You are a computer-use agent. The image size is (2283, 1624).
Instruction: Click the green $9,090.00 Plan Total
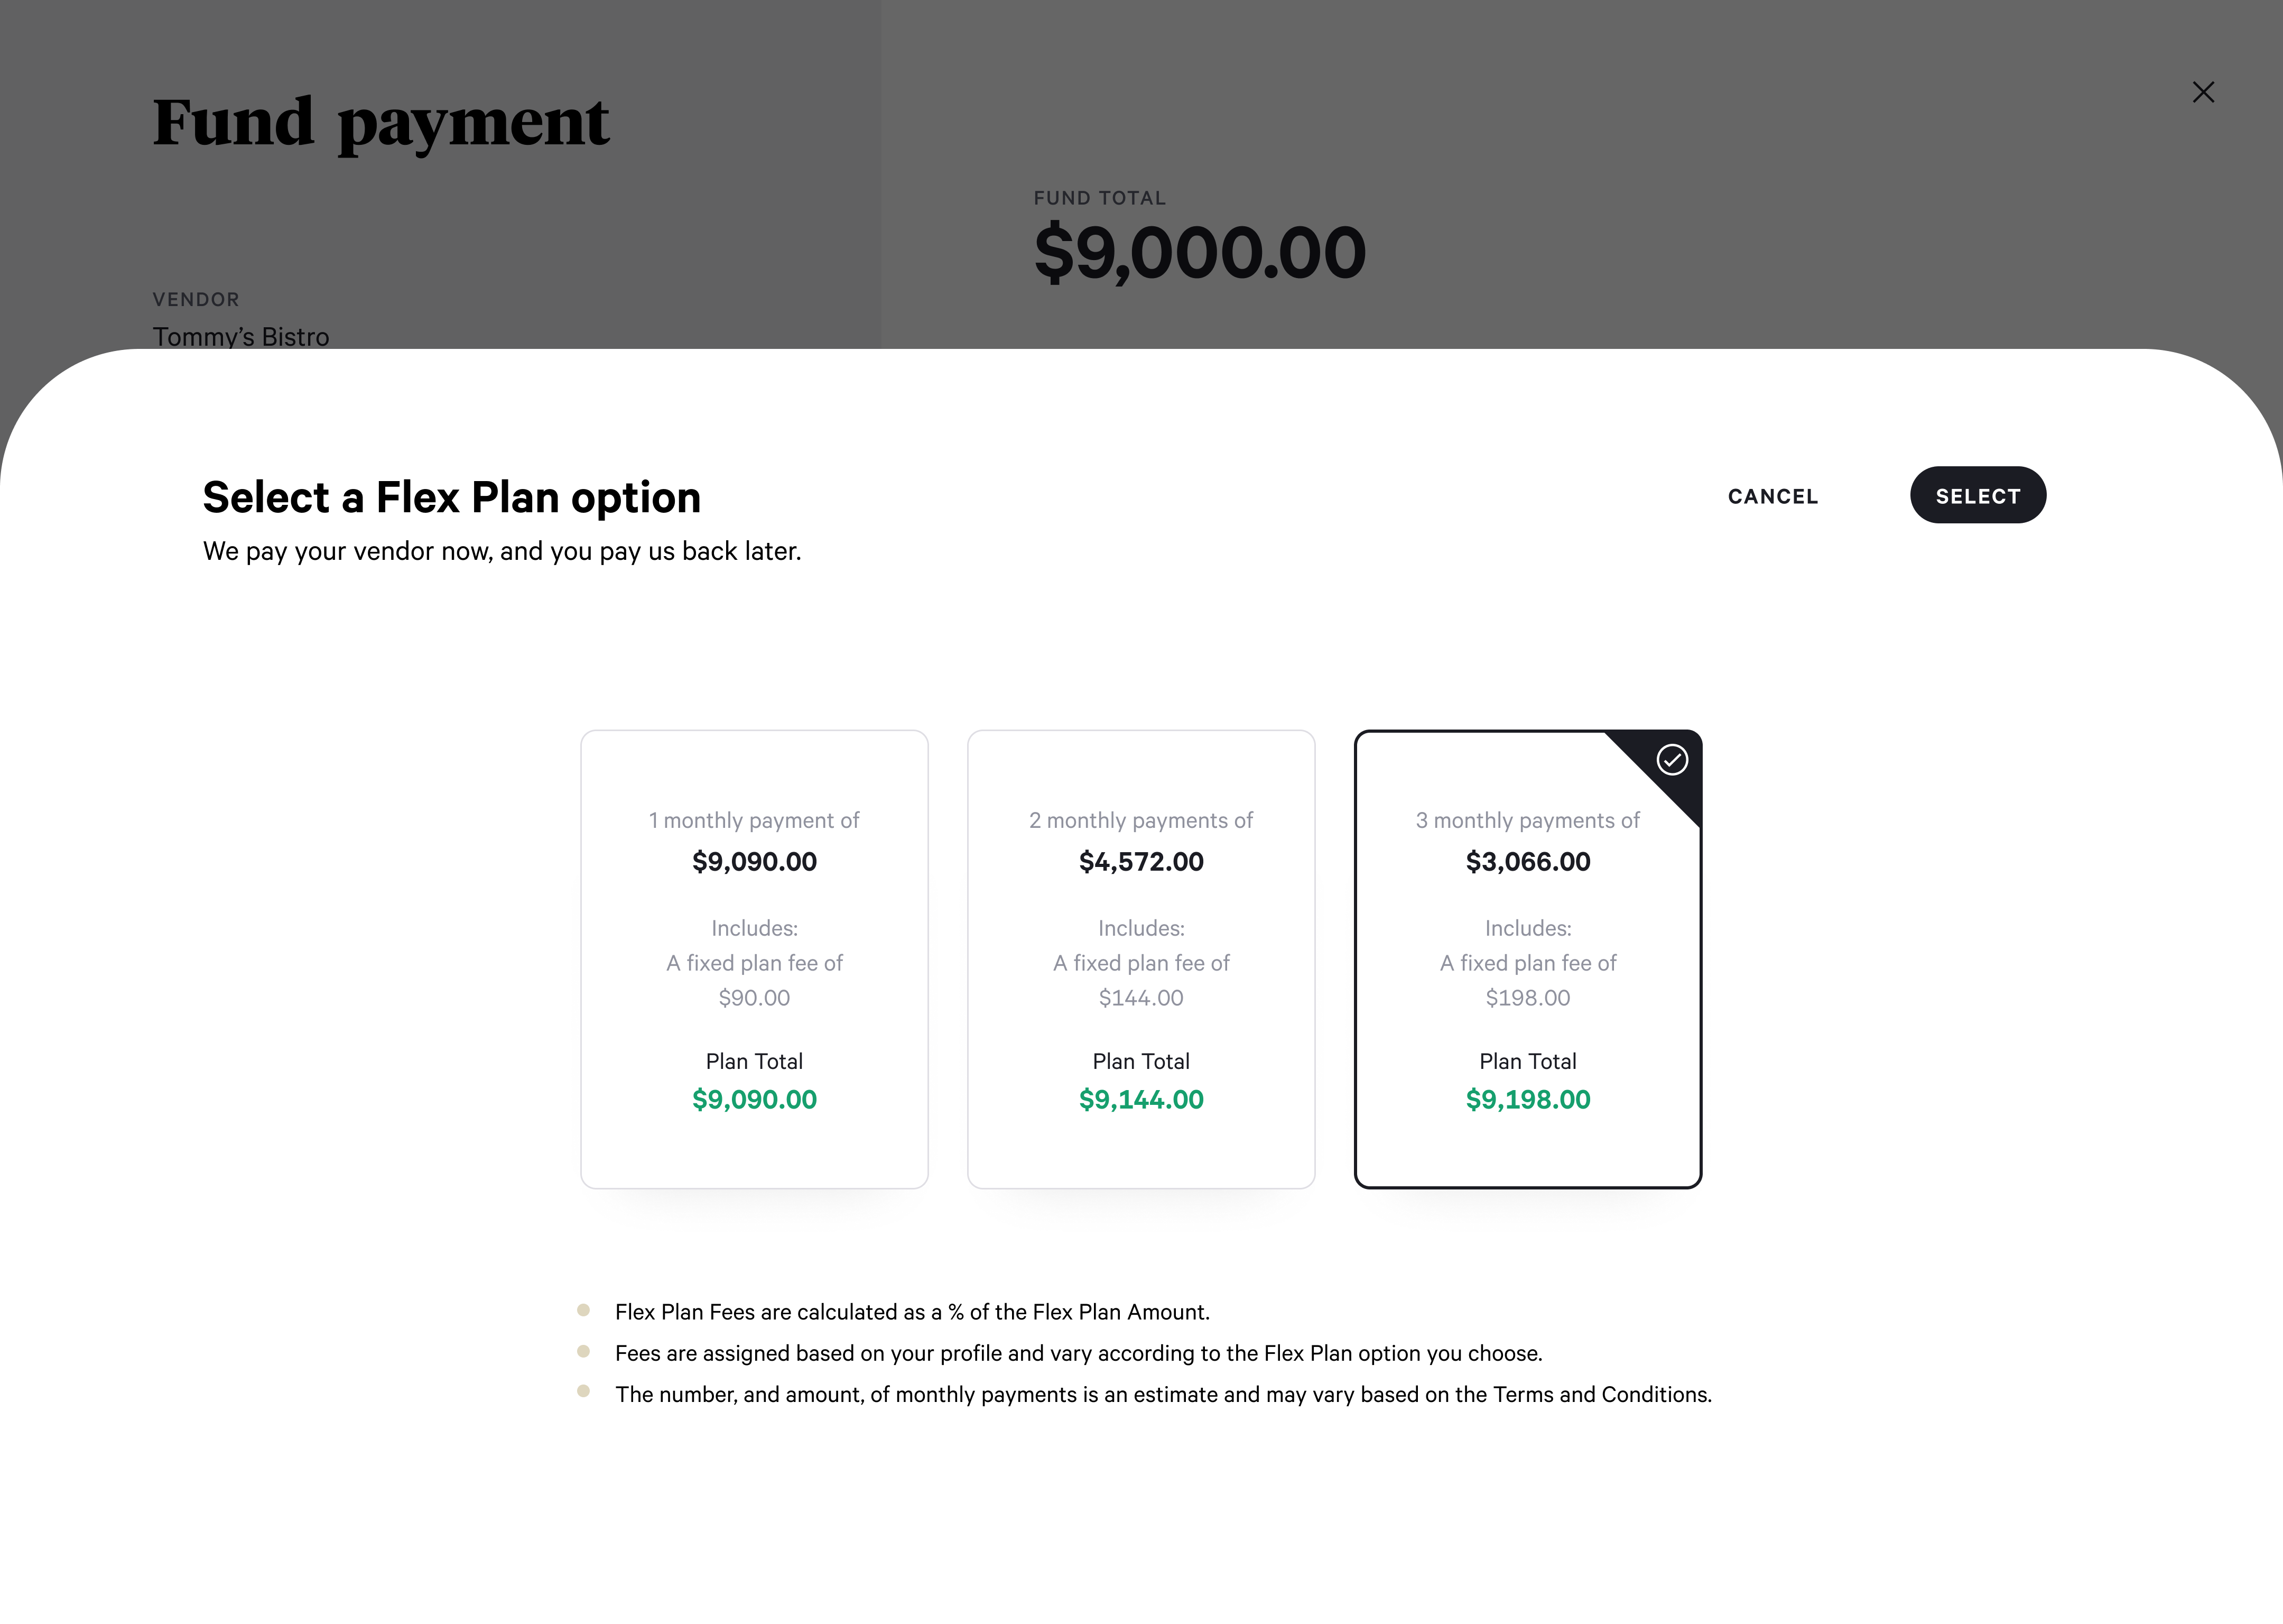point(754,1099)
